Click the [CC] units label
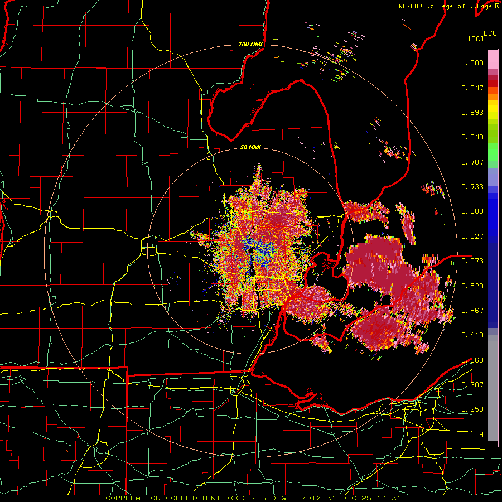Image resolution: width=502 pixels, height=502 pixels. pos(476,38)
